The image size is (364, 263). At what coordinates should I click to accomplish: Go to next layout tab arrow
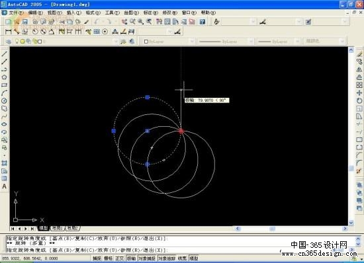26,229
